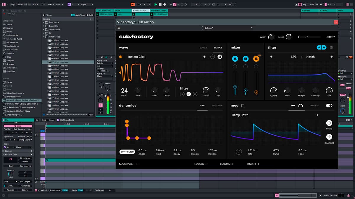Click the white keyboard icon in wave section
The height and width of the screenshot is (199, 355).
pos(220,57)
